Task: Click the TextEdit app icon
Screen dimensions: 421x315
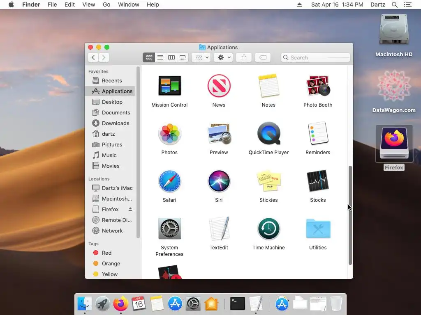Action: pyautogui.click(x=219, y=228)
